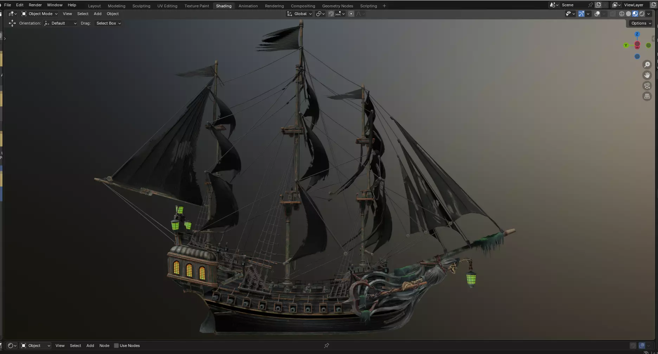658x354 pixels.
Task: Open the 3D viewport editor type menu
Action: point(13,14)
